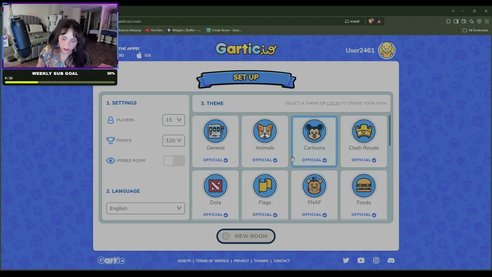The height and width of the screenshot is (277, 492).
Task: Click the Install app button in address bar
Action: tap(352, 21)
